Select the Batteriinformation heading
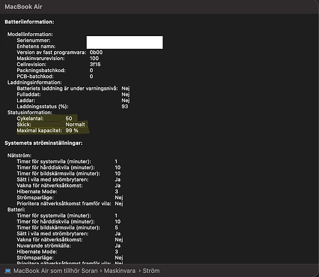This screenshot has height=277, width=319. coord(29,22)
